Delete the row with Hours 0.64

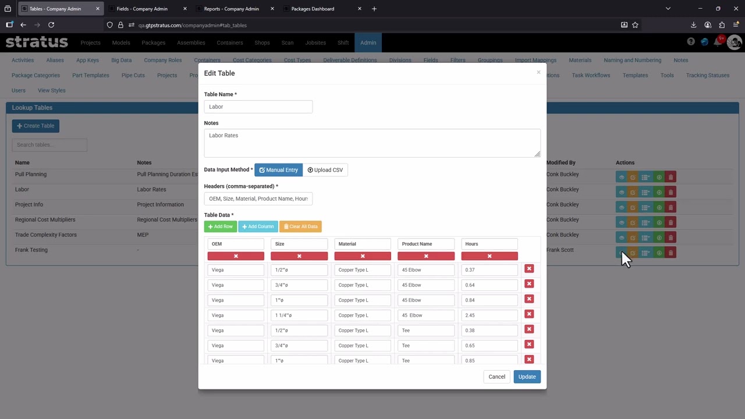click(529, 284)
